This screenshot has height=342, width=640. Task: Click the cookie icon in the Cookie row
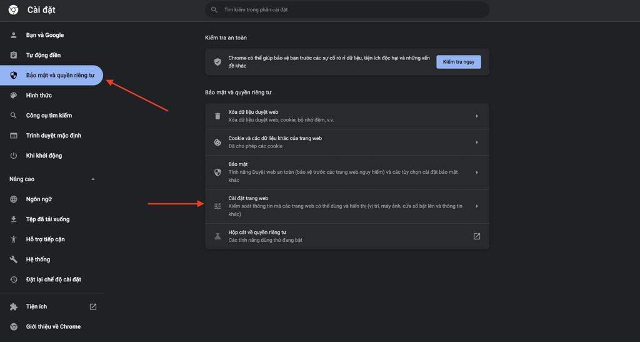coord(217,142)
